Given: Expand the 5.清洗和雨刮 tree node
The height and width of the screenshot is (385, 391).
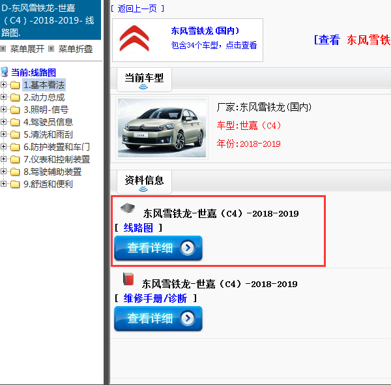Looking at the screenshot, I should pos(3,134).
